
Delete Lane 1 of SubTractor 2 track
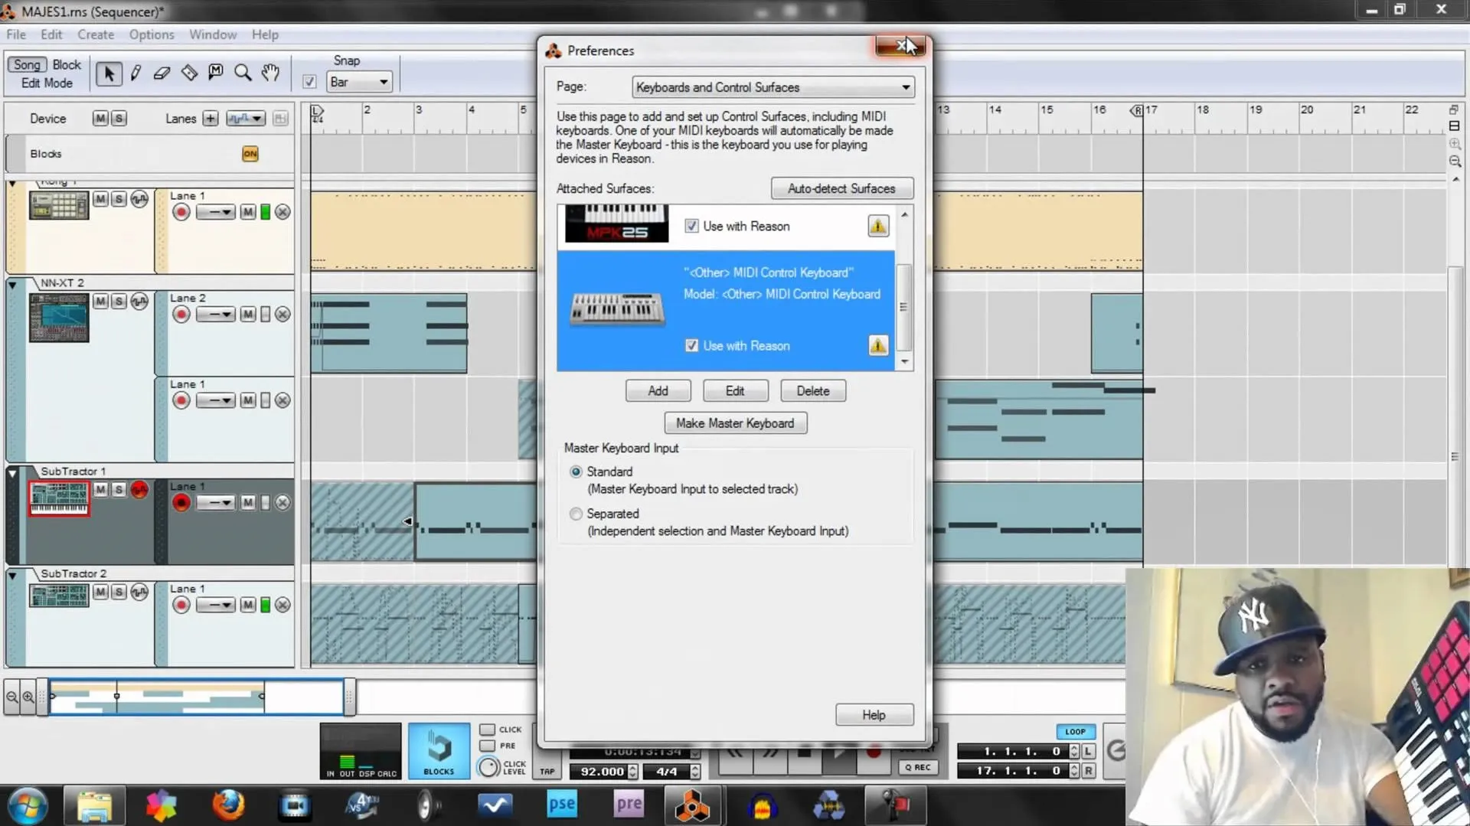click(x=283, y=606)
